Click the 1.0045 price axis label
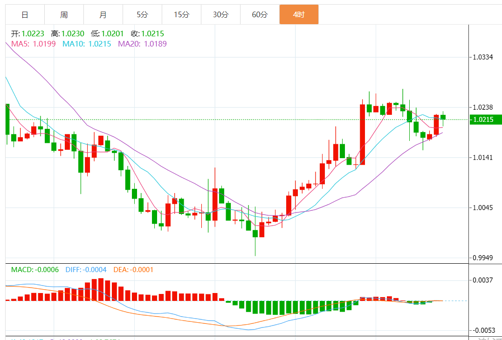Image resolution: width=502 pixels, height=340 pixels. (483, 208)
